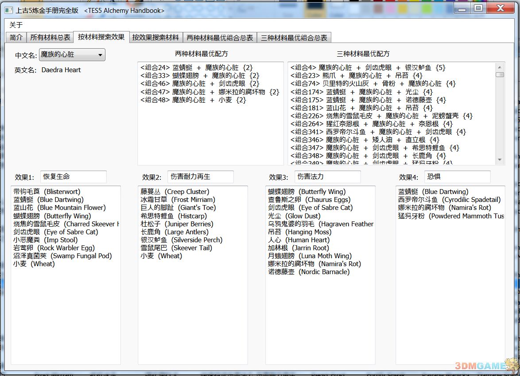520x376 pixels.
Task: Choose the <组合346> recipe with 矮人油
Action: pyautogui.click(x=365, y=140)
